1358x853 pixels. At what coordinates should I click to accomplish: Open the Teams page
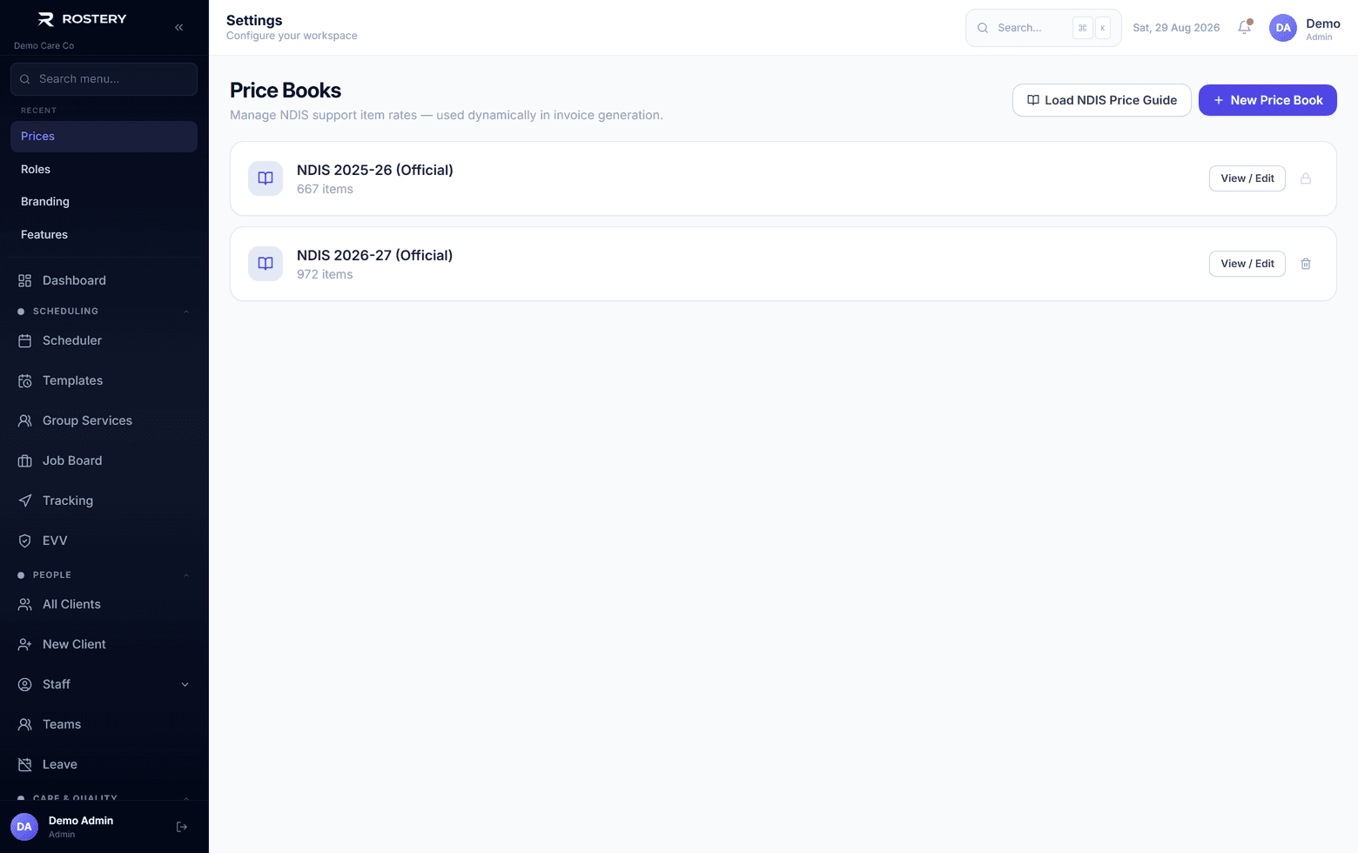click(x=104, y=724)
